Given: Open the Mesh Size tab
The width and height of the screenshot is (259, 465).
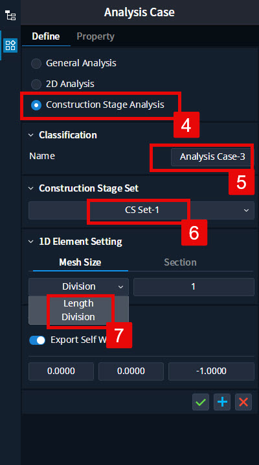Looking at the screenshot, I should 80,262.
